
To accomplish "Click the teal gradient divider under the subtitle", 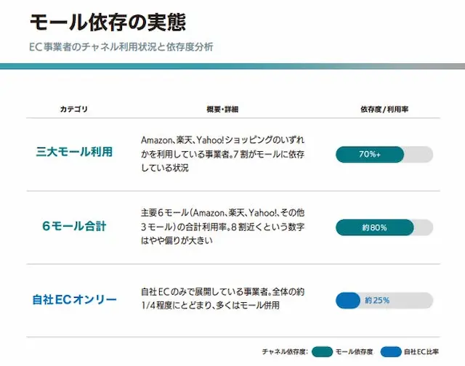I will click(x=232, y=66).
